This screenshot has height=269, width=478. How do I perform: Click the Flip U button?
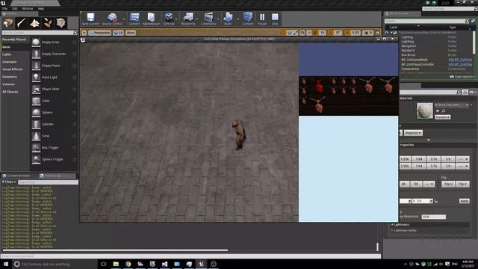448,185
